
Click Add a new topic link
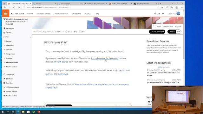[x=164, y=67]
